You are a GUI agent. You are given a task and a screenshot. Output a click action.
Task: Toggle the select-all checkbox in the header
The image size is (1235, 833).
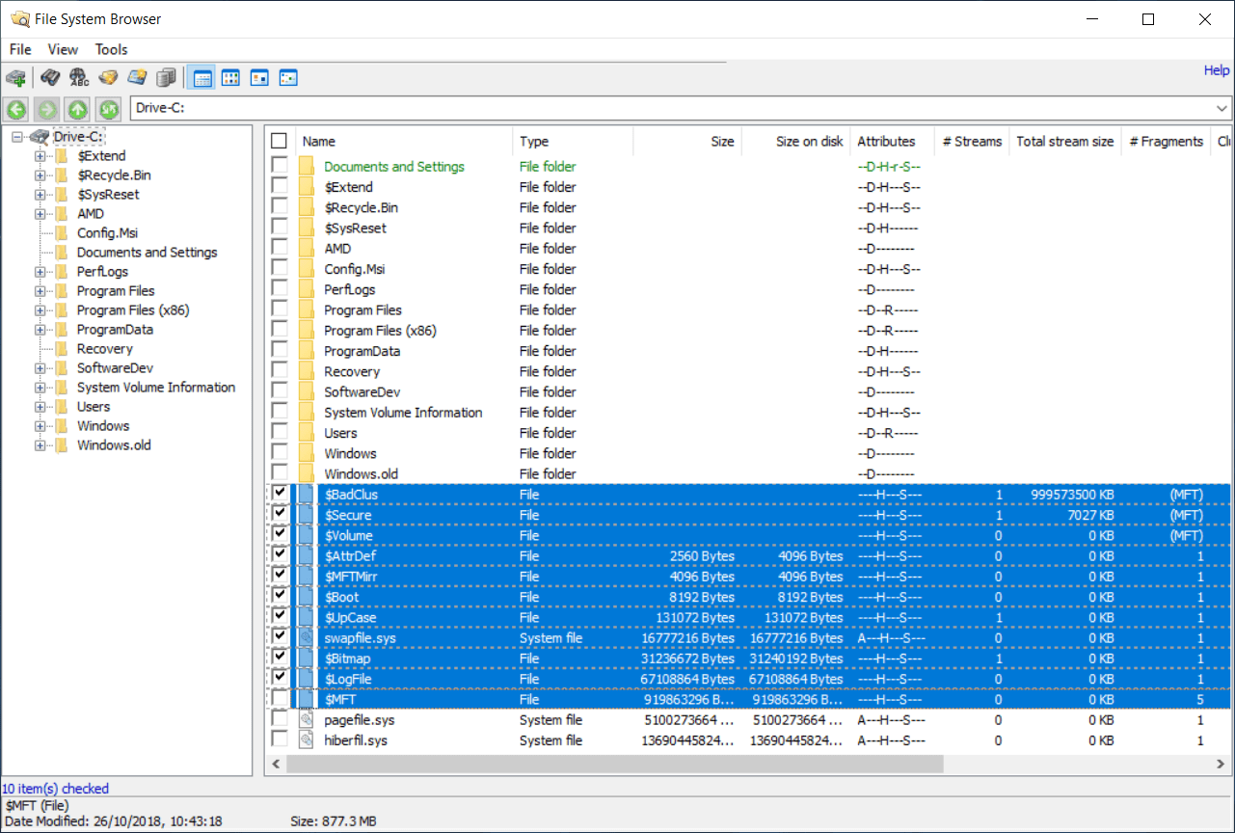tap(279, 139)
